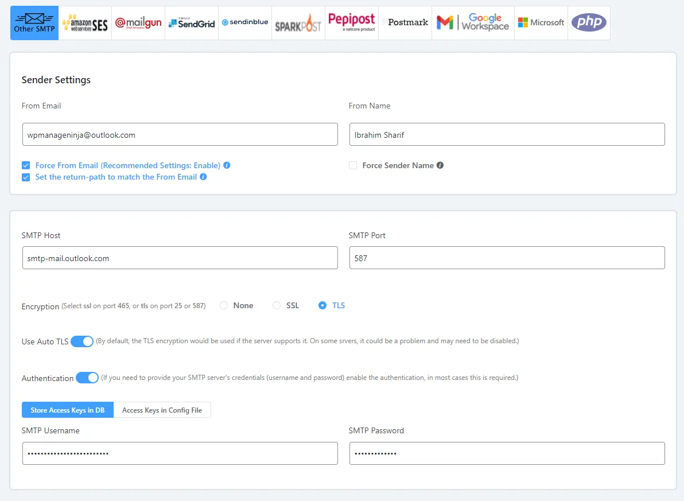Click into the SMTP Username field
The height and width of the screenshot is (501, 684).
click(180, 453)
